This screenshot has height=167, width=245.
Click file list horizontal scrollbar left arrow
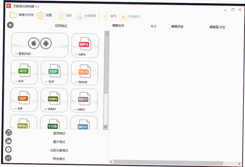pos(111,162)
